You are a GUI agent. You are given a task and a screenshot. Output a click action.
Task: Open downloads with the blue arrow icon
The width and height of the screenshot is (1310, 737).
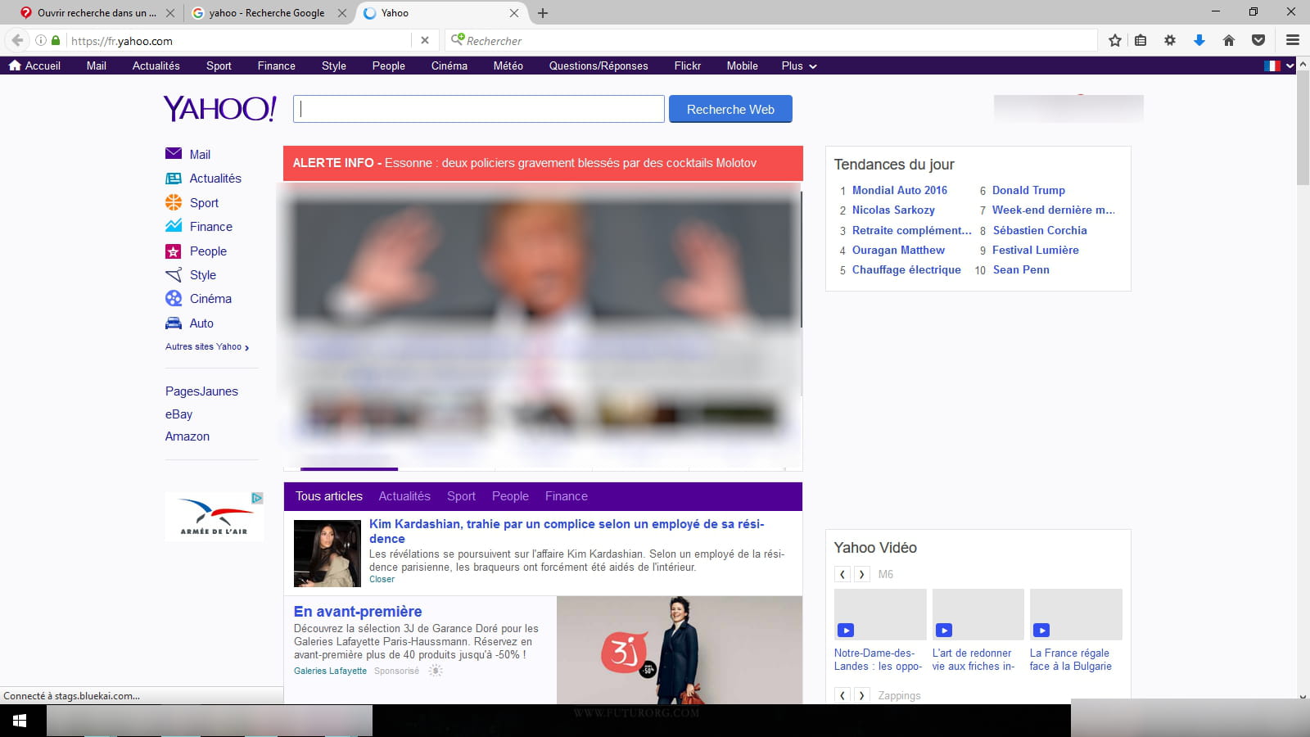[x=1199, y=40]
